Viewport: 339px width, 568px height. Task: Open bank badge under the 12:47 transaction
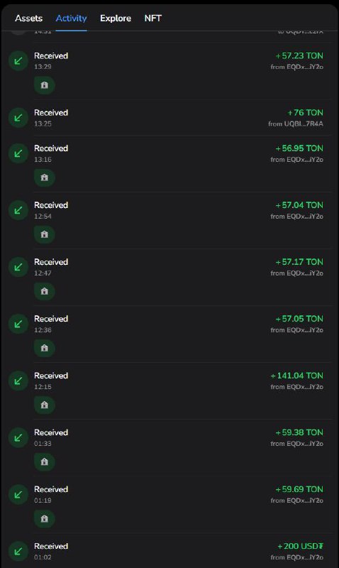[45, 291]
